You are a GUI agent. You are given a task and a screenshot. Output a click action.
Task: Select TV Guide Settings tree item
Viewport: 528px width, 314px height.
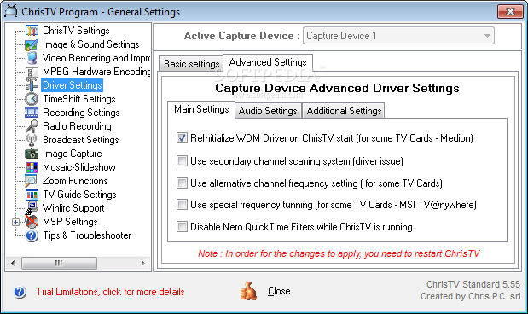pos(79,195)
